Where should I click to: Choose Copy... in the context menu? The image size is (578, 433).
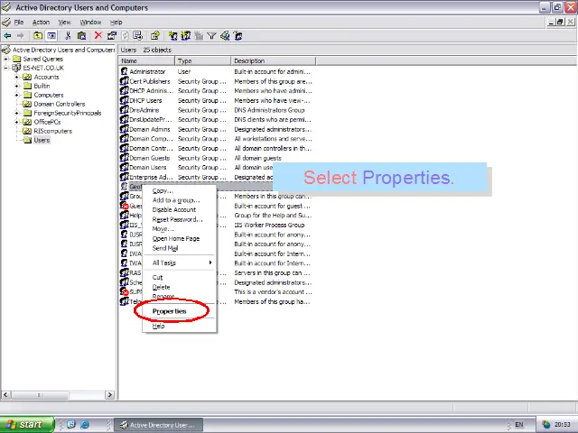[179, 190]
